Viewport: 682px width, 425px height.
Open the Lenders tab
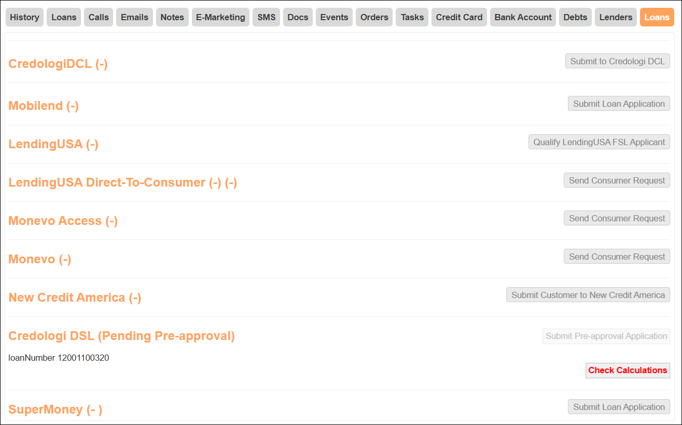click(x=616, y=17)
